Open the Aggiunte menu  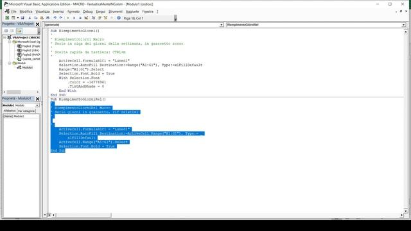(132, 12)
